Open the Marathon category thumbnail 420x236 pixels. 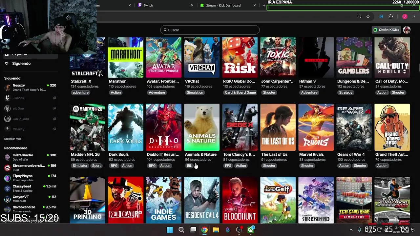pyautogui.click(x=126, y=57)
